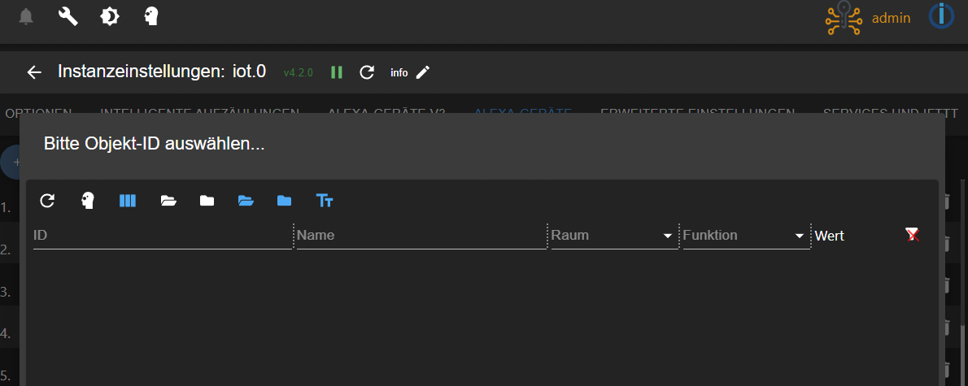This screenshot has width=968, height=386.
Task: Refresh the object tree in the dialog
Action: [x=47, y=201]
